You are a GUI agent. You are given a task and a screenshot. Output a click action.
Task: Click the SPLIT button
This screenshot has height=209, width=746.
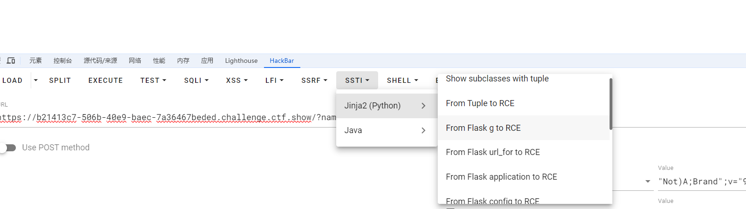point(60,81)
